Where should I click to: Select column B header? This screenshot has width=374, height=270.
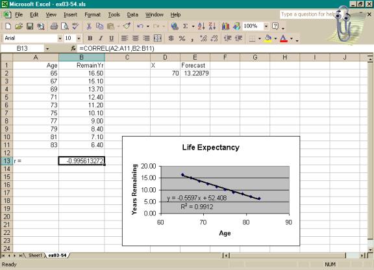pos(81,57)
